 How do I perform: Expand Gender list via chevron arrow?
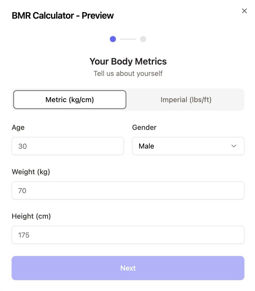click(x=234, y=146)
